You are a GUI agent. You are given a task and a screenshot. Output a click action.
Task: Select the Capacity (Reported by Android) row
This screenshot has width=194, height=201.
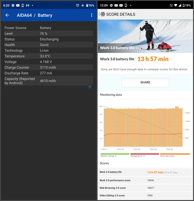(49, 81)
